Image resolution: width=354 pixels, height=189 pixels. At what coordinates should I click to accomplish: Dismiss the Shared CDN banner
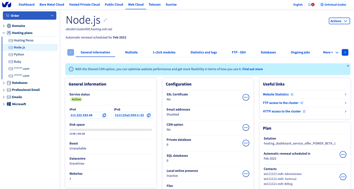click(348, 66)
